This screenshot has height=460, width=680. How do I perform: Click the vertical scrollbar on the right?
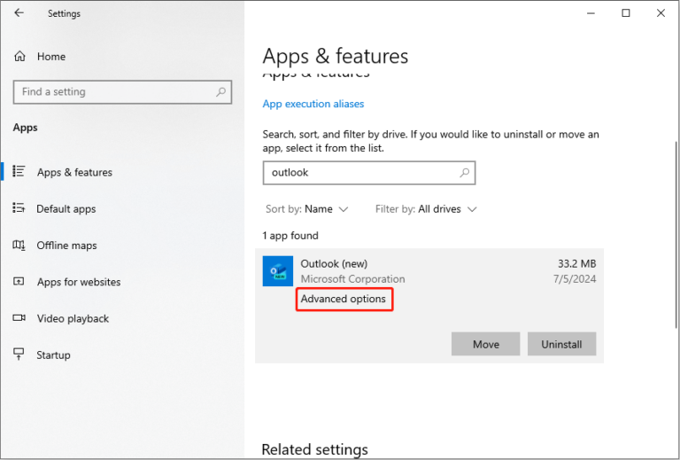[x=676, y=234]
